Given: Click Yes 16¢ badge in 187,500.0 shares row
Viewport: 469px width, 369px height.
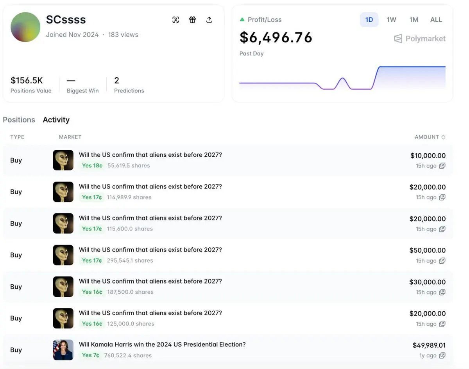Looking at the screenshot, I should coord(92,292).
